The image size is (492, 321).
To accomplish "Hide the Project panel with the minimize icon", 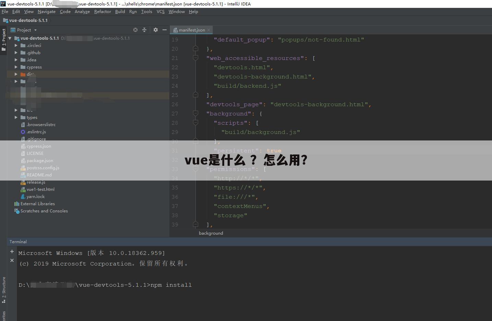I will click(165, 30).
